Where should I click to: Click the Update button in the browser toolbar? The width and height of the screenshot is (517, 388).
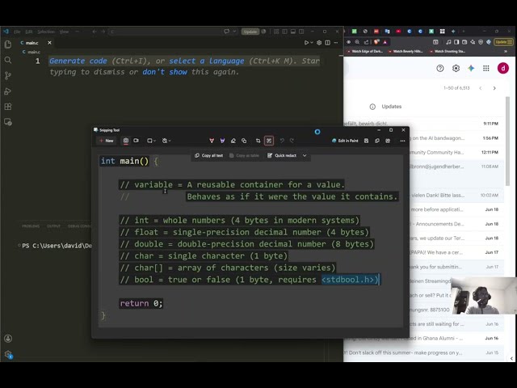[x=503, y=42]
